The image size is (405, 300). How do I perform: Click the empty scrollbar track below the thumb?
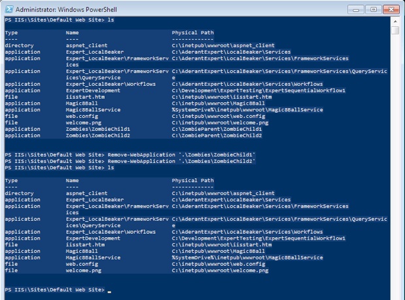pyautogui.click(x=395, y=164)
